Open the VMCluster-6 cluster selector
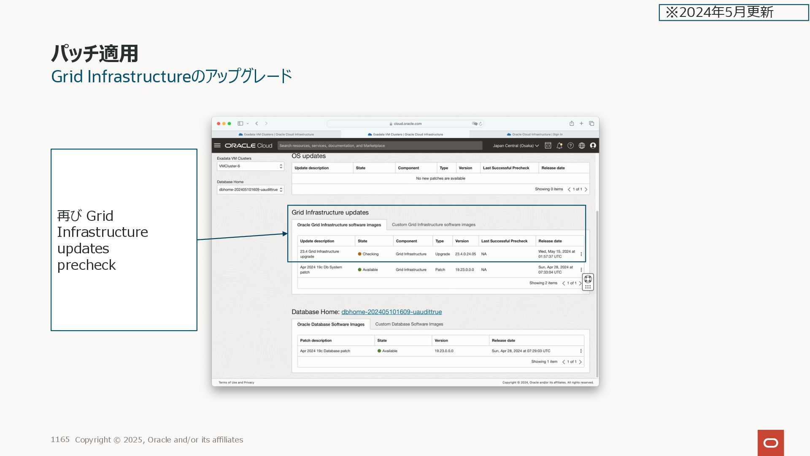 [x=250, y=166]
